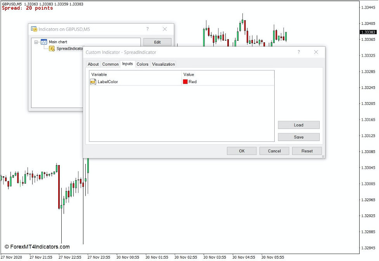Collapse the Main chart tree branch
The width and height of the screenshot is (379, 261).
tap(35, 42)
